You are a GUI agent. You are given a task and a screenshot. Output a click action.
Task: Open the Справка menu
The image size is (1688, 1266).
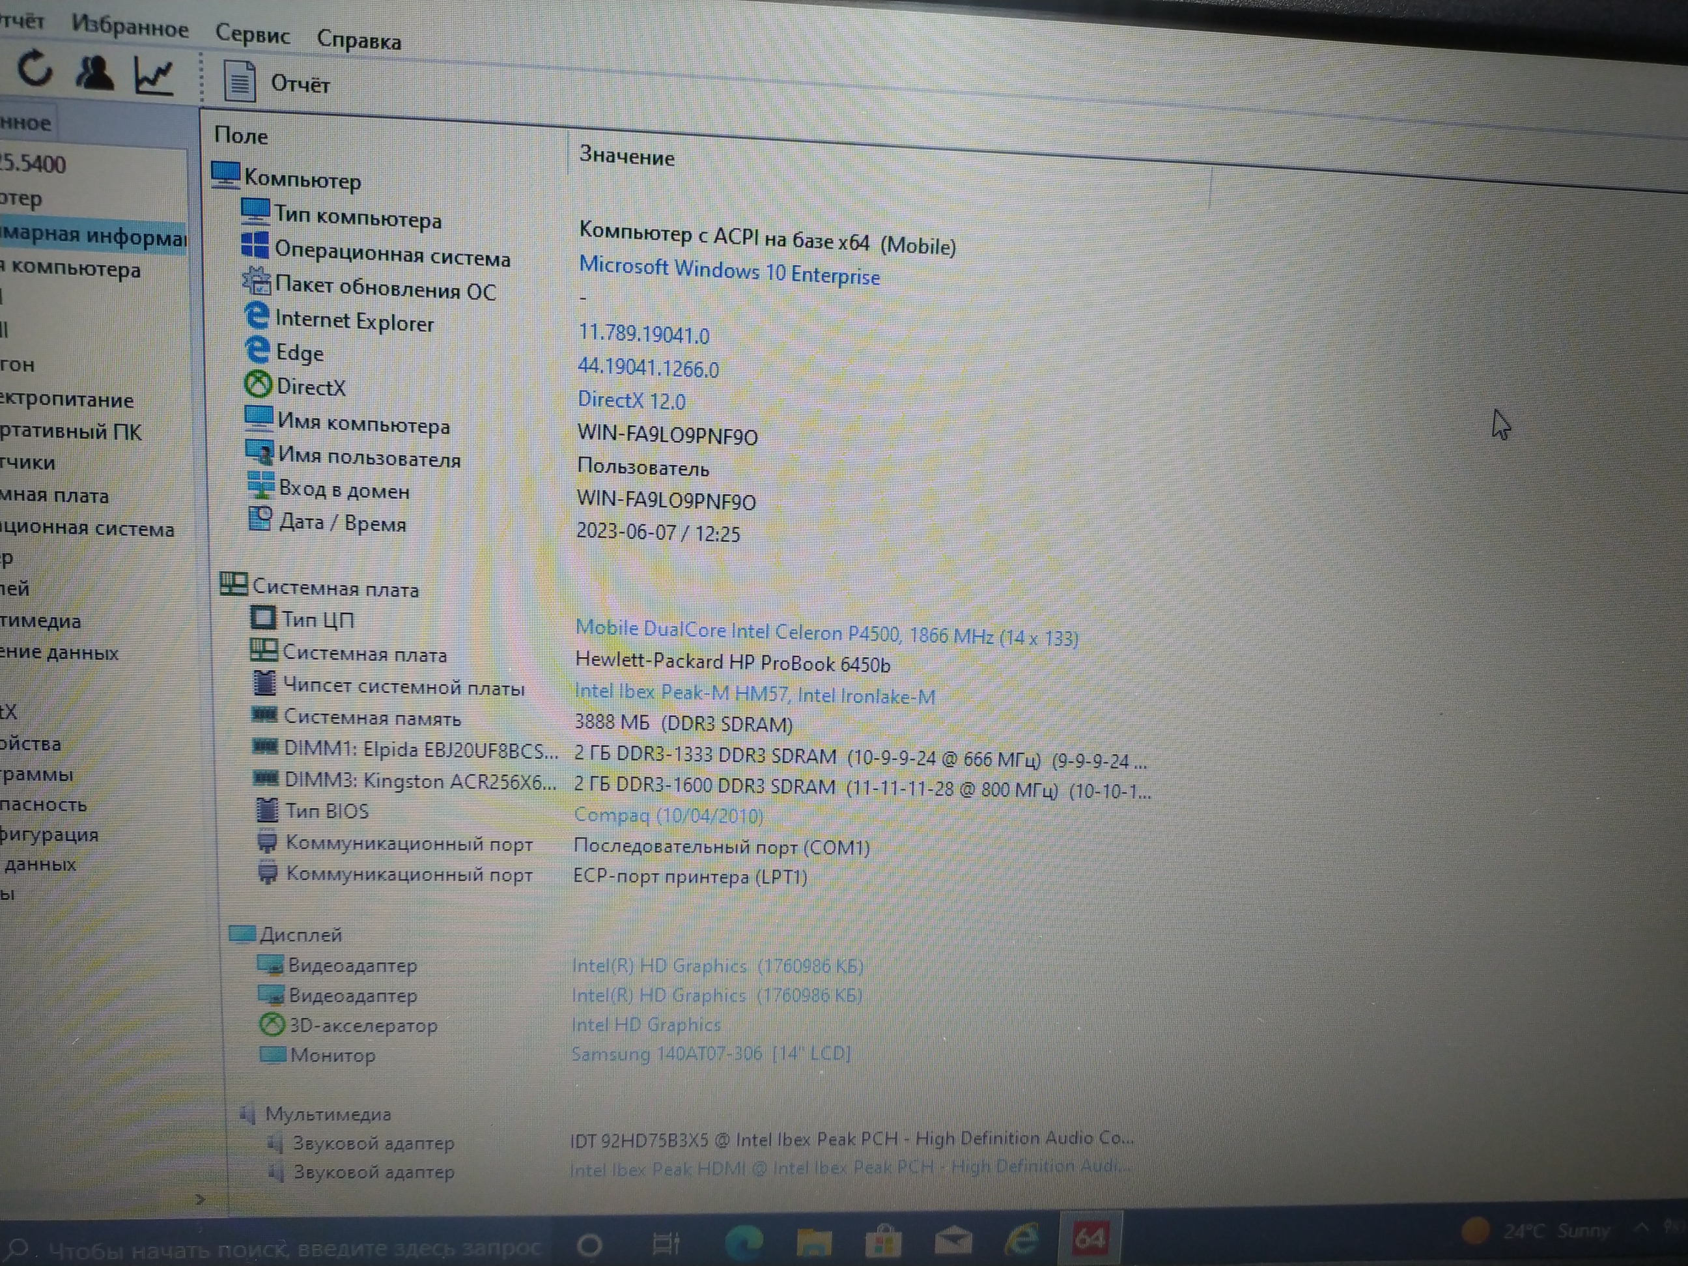(359, 40)
